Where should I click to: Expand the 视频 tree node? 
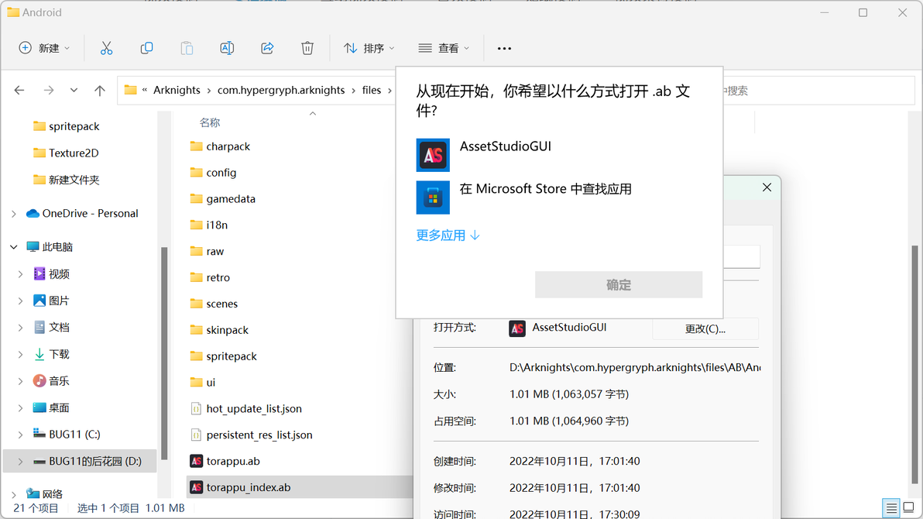(20, 274)
